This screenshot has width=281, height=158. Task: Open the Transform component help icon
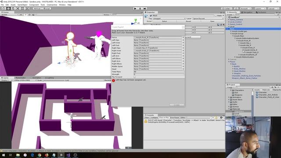click(218, 25)
